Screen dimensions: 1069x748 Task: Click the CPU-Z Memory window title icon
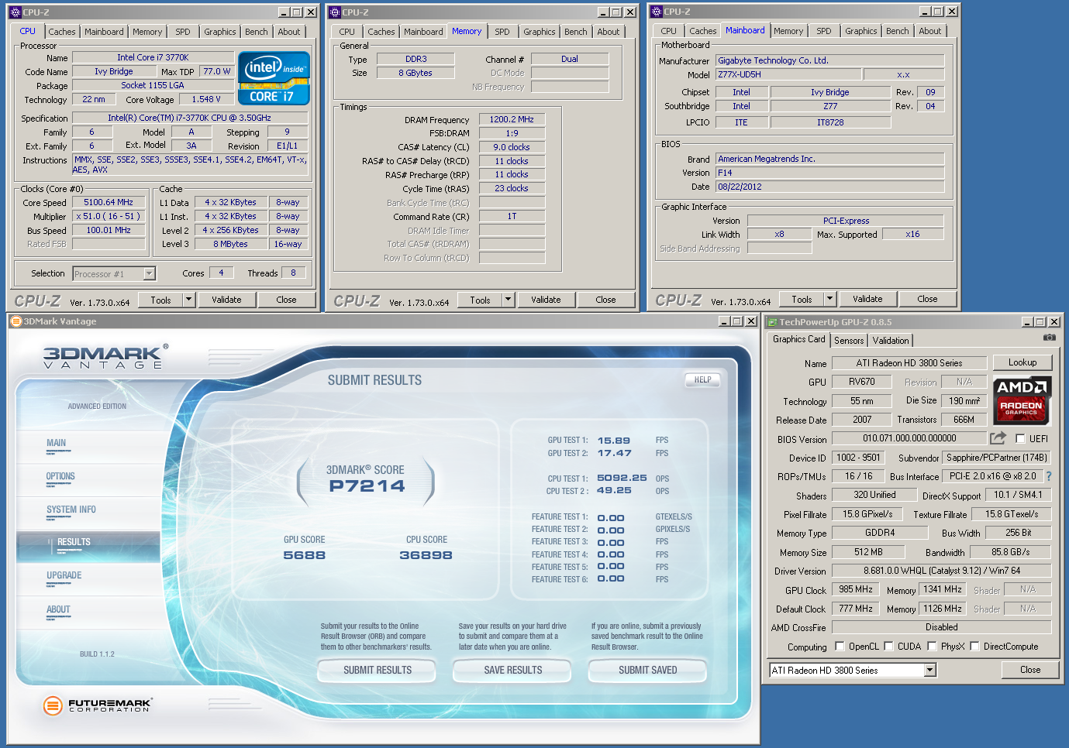[334, 12]
